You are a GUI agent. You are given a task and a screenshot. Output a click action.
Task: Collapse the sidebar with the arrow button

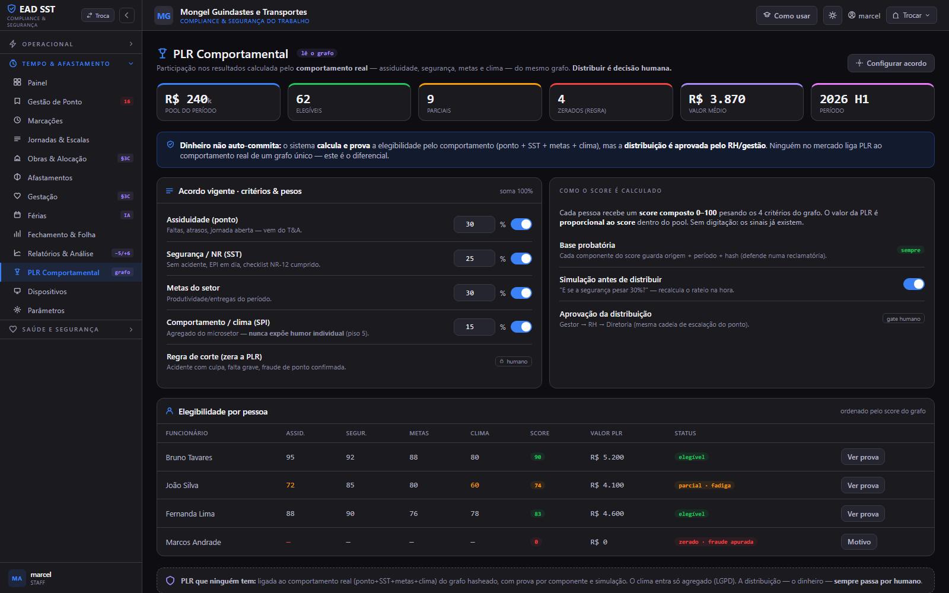click(127, 15)
